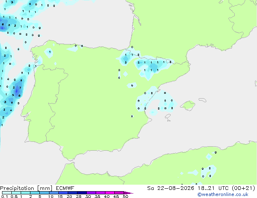The width and height of the screenshot is (257, 198).
Task: Click the magenta arrow tip ending the color scale
Action: click(129, 193)
